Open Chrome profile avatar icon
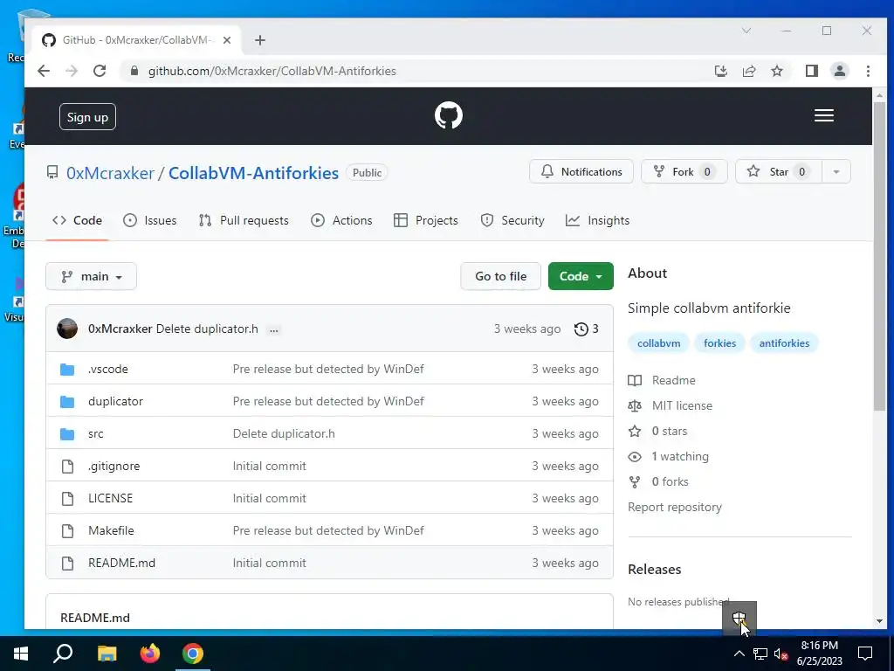The width and height of the screenshot is (894, 671). [840, 71]
